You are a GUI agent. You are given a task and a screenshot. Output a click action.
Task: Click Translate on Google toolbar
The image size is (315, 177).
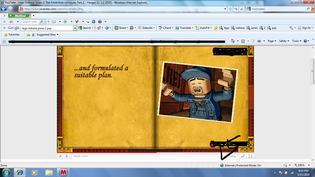183,28
